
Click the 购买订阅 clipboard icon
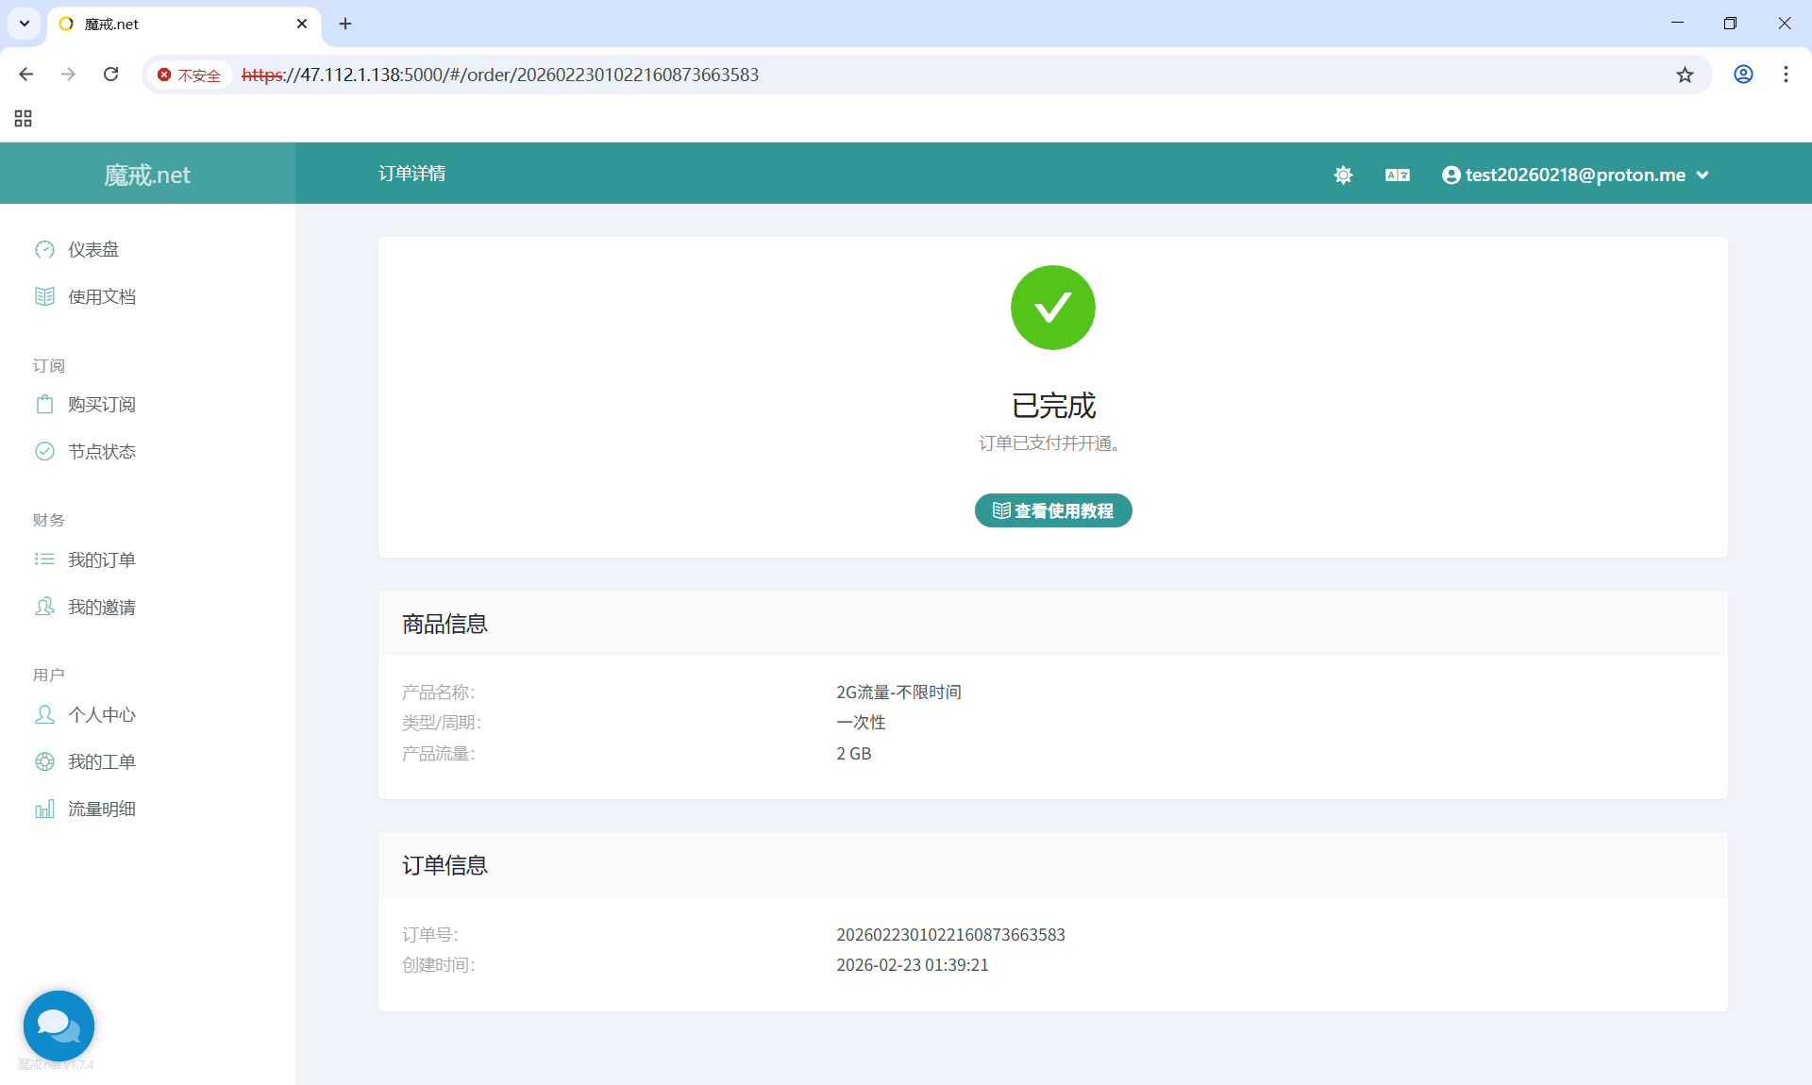[44, 404]
